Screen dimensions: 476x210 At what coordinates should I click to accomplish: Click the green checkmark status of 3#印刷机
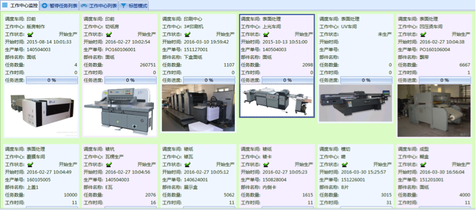(x=187, y=34)
